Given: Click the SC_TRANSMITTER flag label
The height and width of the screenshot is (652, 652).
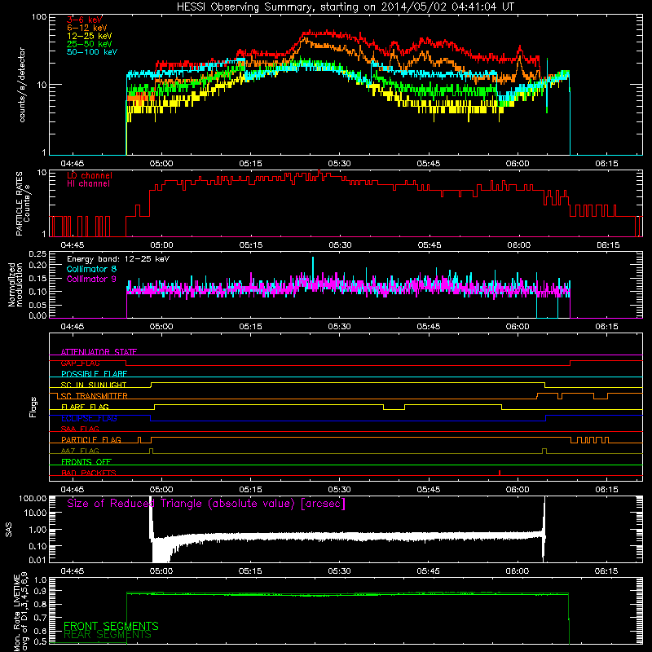Looking at the screenshot, I should pos(95,396).
